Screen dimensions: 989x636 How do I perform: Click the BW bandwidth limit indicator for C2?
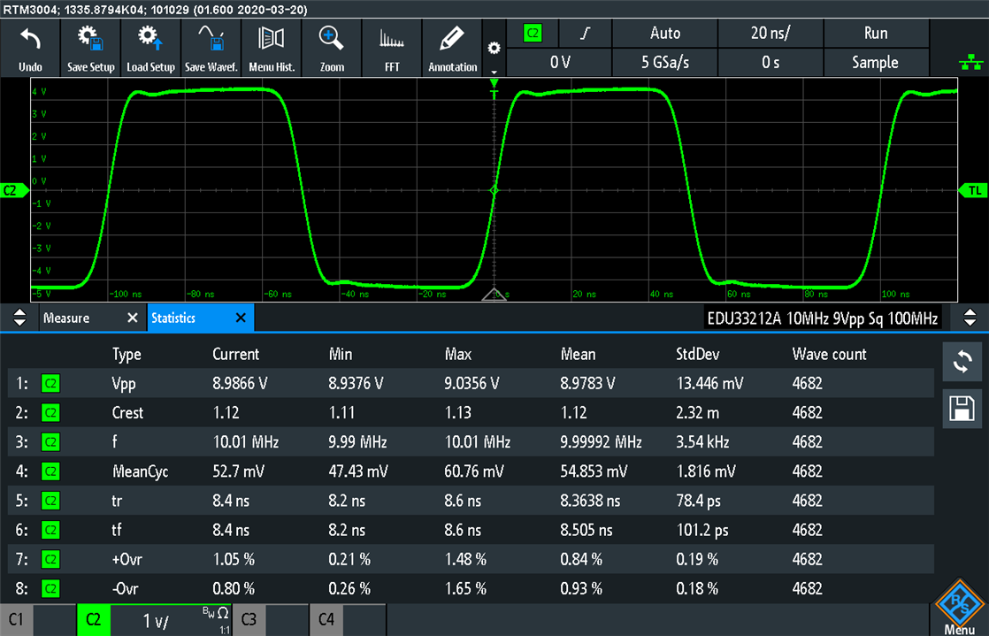[209, 612]
